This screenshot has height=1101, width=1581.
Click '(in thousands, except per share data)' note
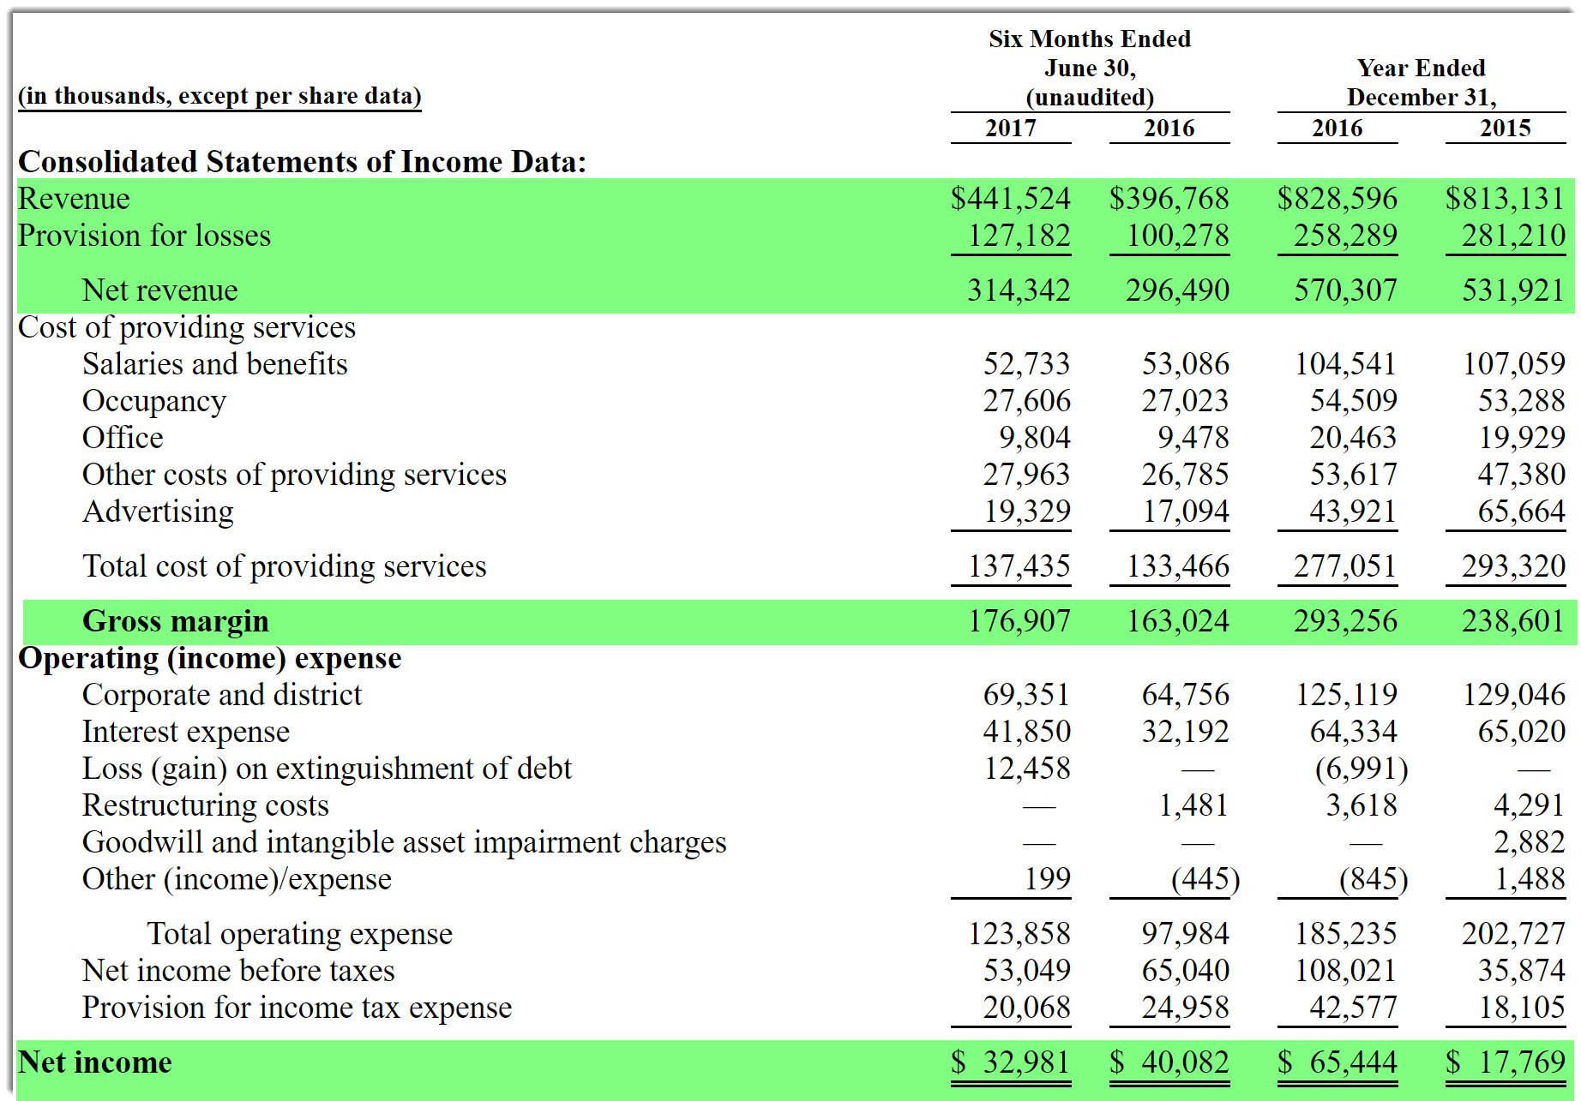click(x=219, y=96)
